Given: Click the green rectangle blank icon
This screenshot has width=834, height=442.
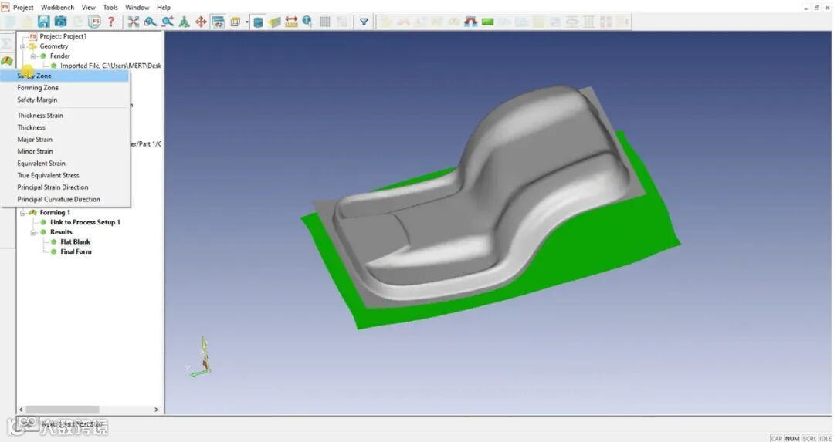Looking at the screenshot, I should point(488,22).
